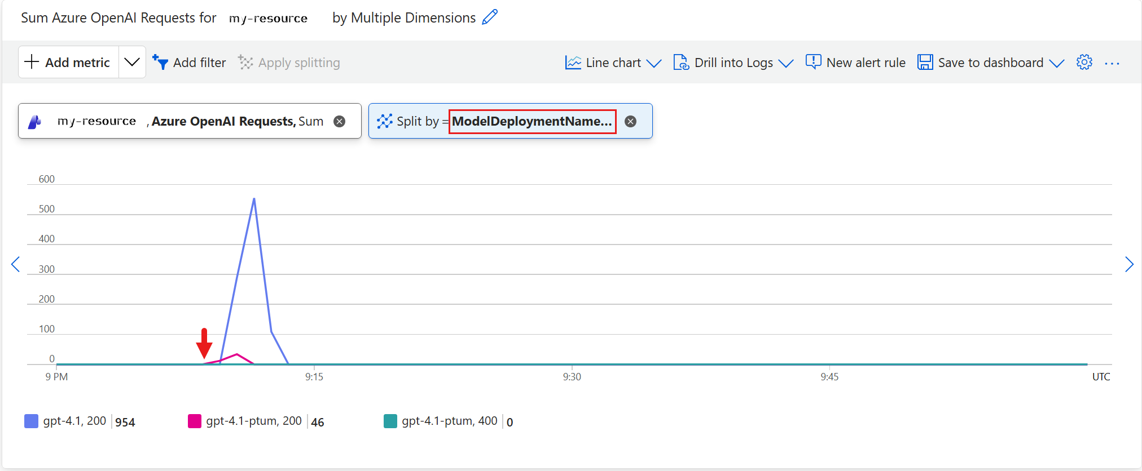Screen dimensions: 1142x471
Task: Click legend label gpt-4.1-ptum, 400
Action: [450, 421]
